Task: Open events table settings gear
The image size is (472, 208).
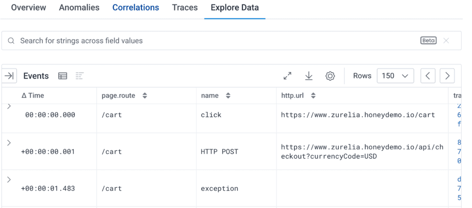Action: click(x=330, y=76)
